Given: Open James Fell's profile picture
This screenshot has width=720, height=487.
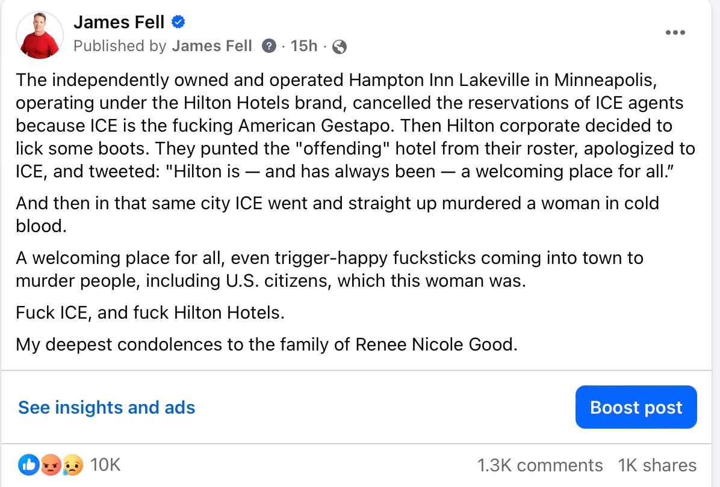Looking at the screenshot, I should tap(40, 35).
